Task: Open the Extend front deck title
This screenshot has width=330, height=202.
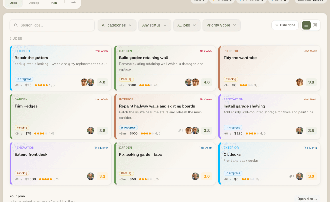Action: coord(31,154)
